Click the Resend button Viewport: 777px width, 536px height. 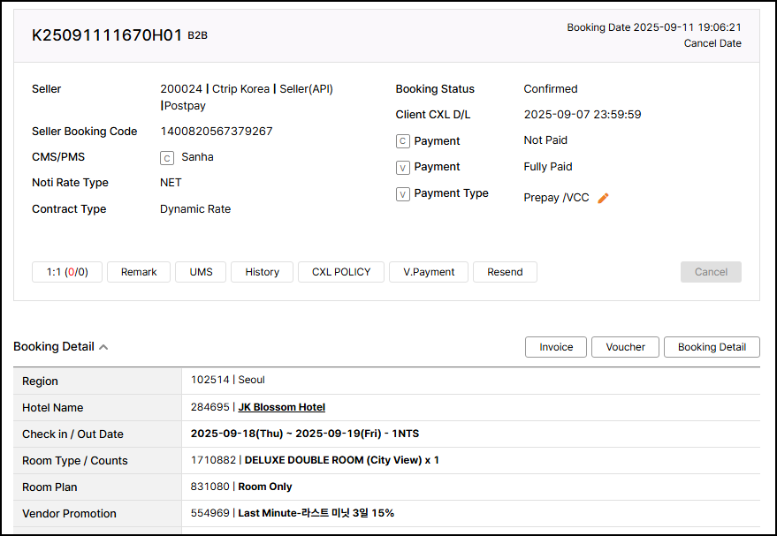(x=505, y=272)
